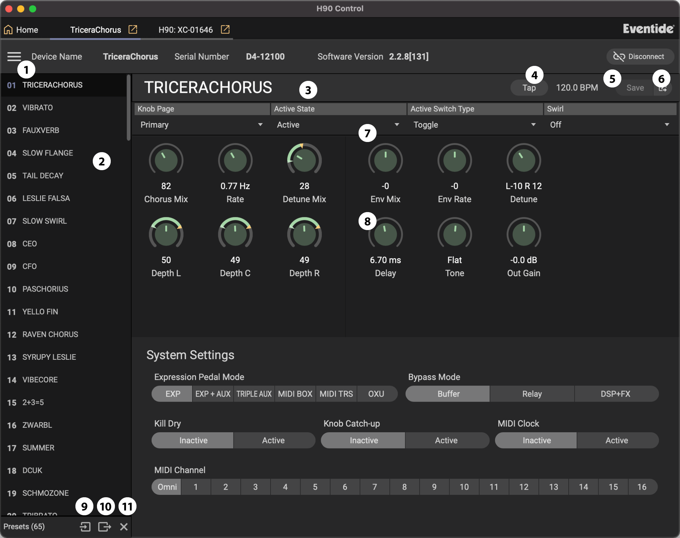The width and height of the screenshot is (680, 538).
Task: Set Bypass Mode to Relay
Action: point(532,394)
